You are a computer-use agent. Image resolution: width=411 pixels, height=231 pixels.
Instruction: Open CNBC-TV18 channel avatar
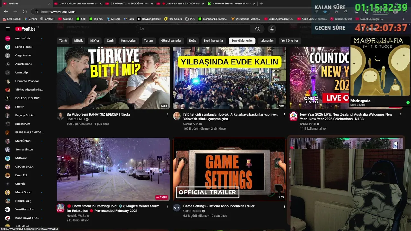(x=293, y=116)
